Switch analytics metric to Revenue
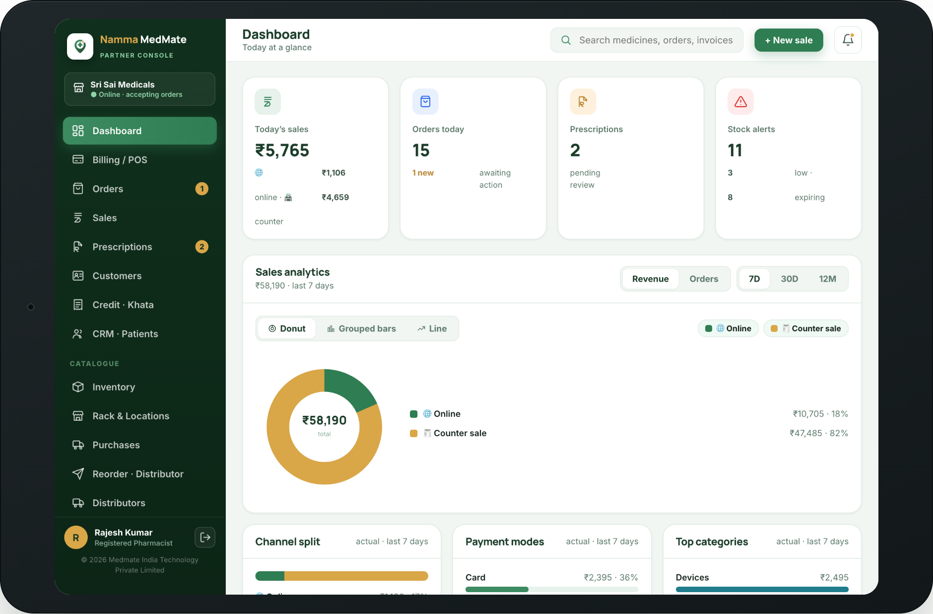This screenshot has height=614, width=933. pos(650,279)
